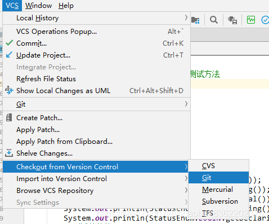Click the green profiler monitor icon
This screenshot has width=269, height=224.
(x=251, y=20)
